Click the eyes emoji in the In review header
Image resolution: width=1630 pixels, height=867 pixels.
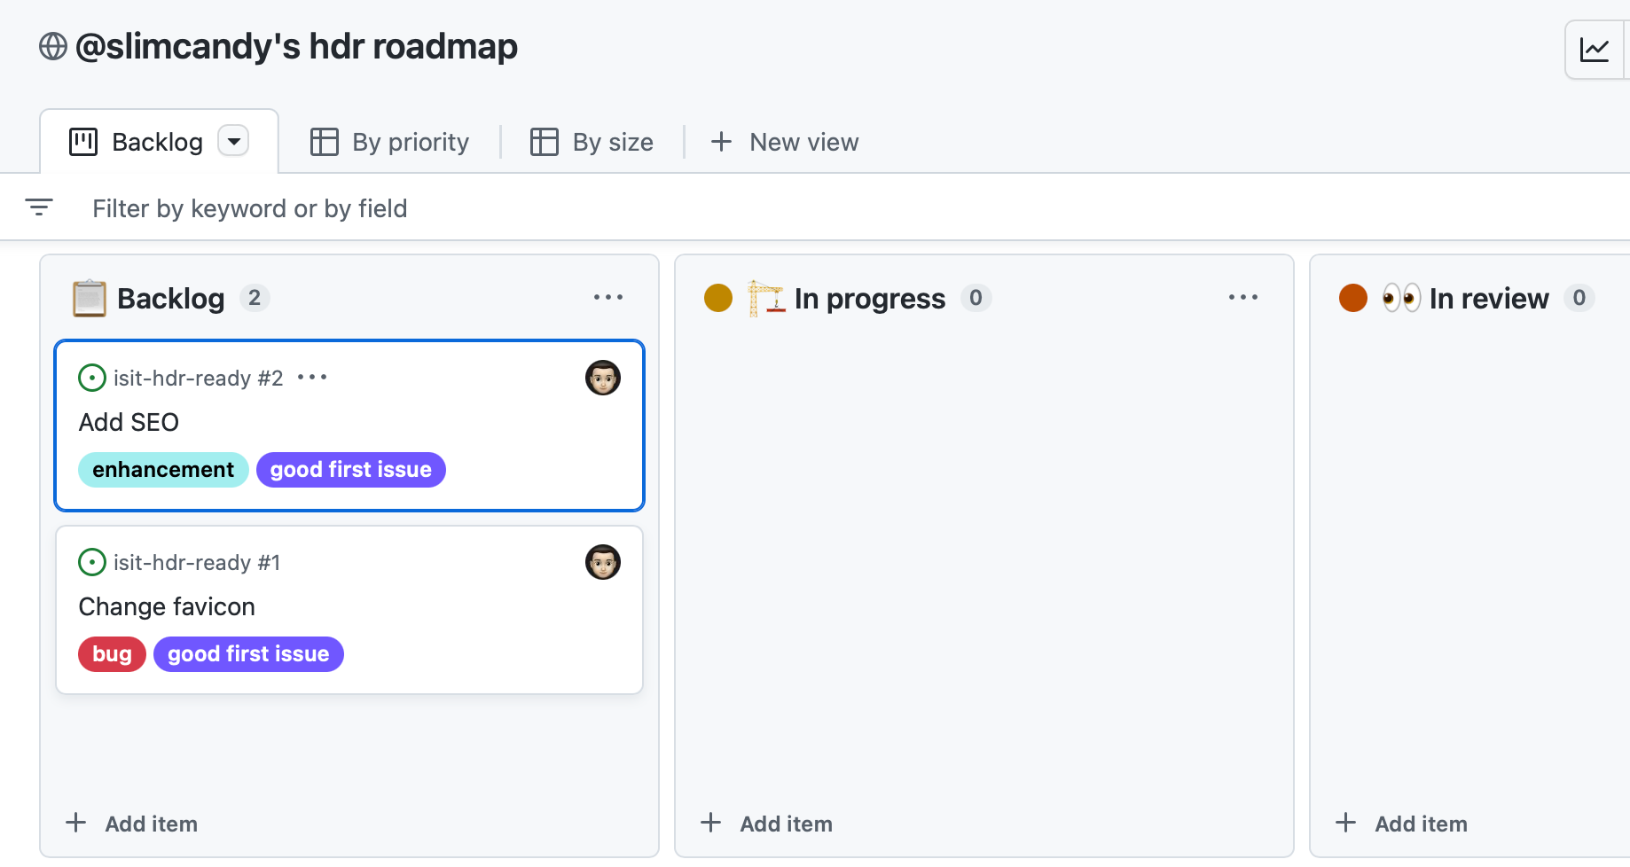tap(1401, 298)
